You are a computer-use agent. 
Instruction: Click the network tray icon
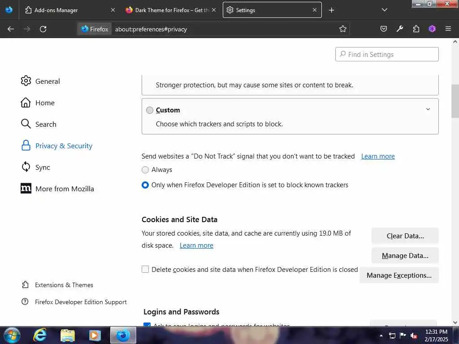pyautogui.click(x=392, y=335)
